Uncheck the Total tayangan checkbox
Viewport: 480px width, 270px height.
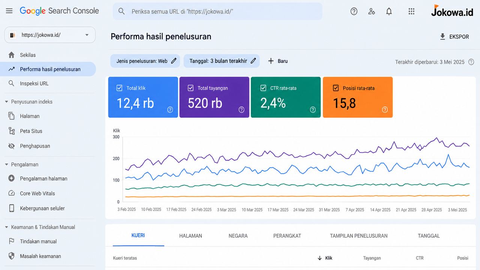pos(191,88)
